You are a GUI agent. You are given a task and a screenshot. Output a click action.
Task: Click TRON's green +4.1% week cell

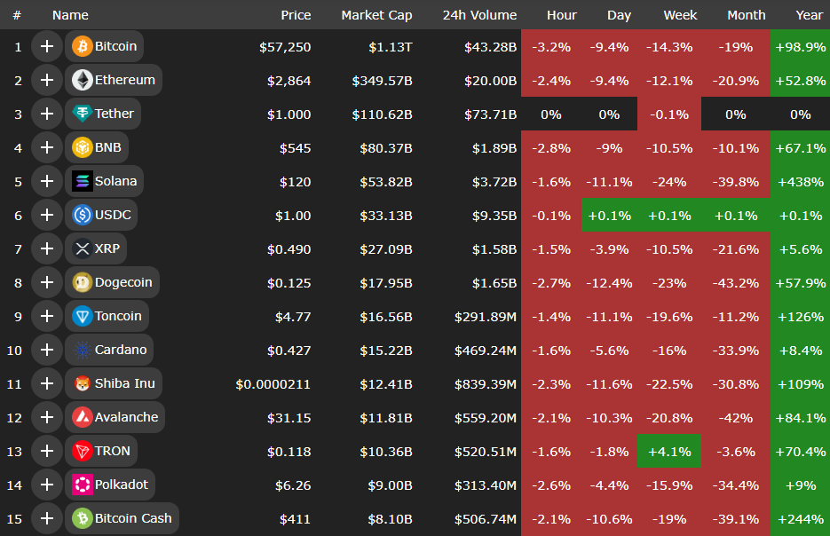668,451
